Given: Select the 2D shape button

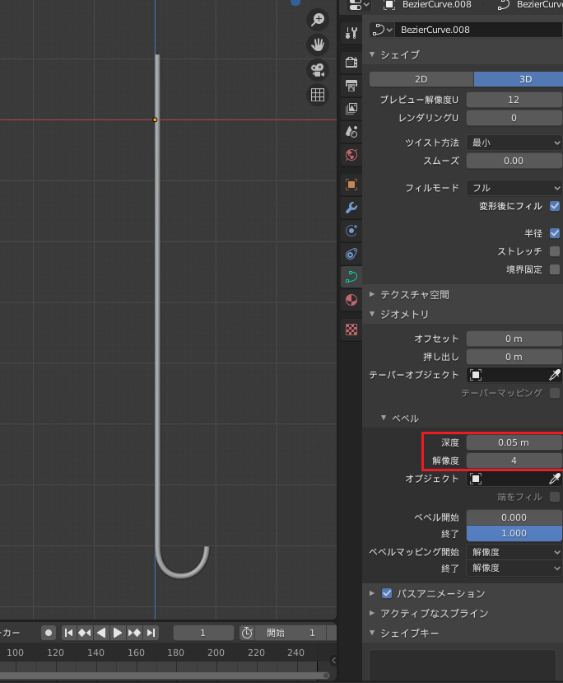Looking at the screenshot, I should (x=421, y=79).
